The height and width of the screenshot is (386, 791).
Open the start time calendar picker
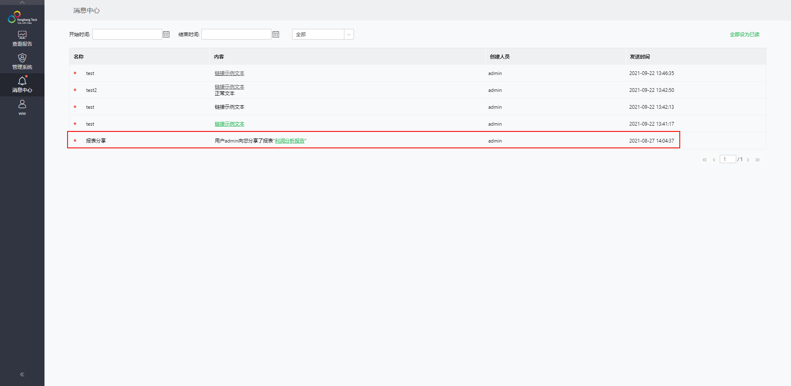tap(166, 34)
